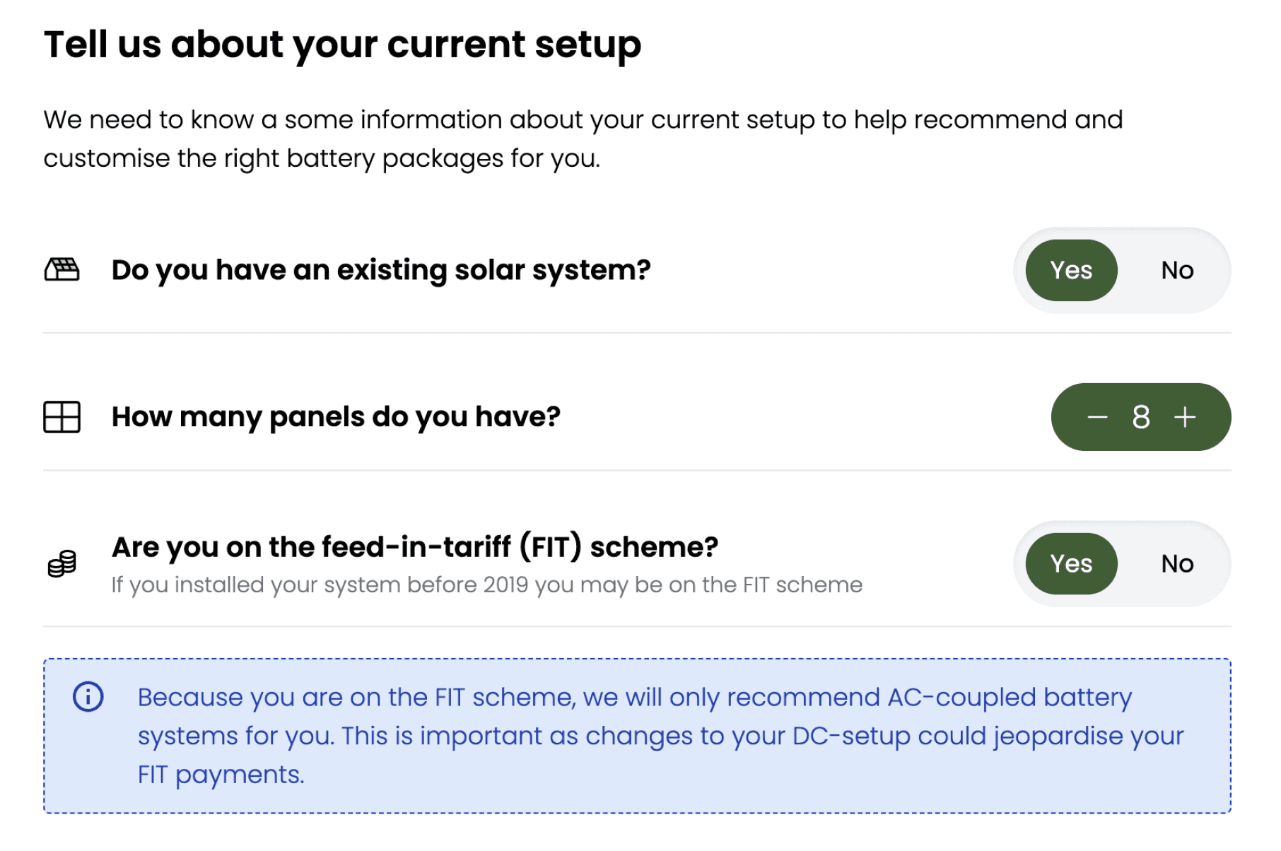Click the solar panel icon
Image resolution: width=1281 pixels, height=851 pixels.
pyautogui.click(x=62, y=270)
